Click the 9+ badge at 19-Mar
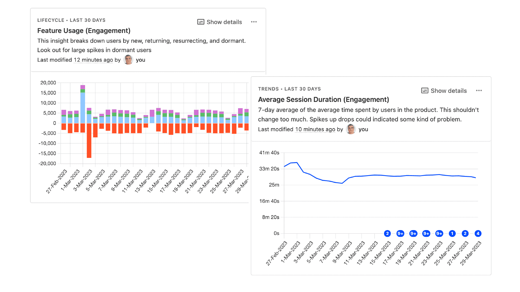 413,233
